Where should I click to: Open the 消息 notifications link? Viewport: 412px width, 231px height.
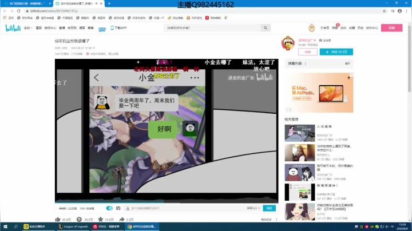335,28
